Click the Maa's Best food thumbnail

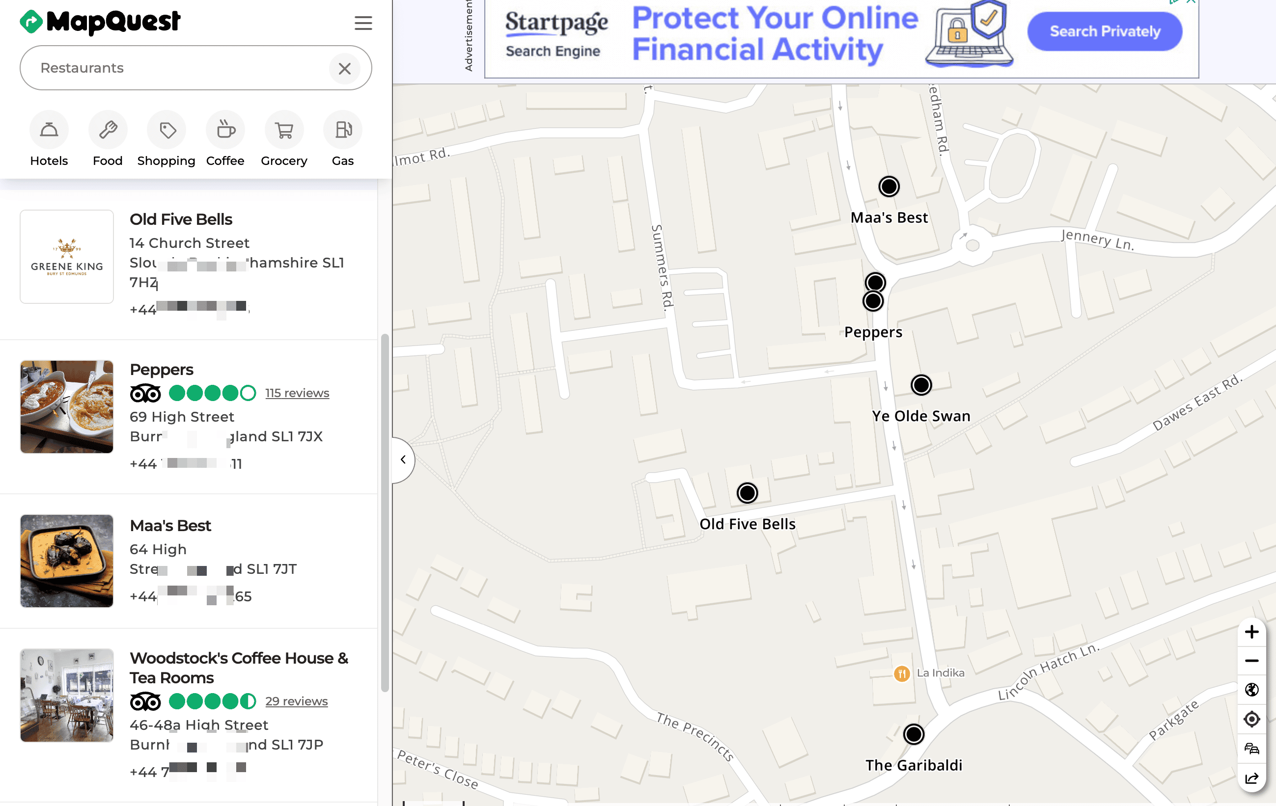click(67, 560)
